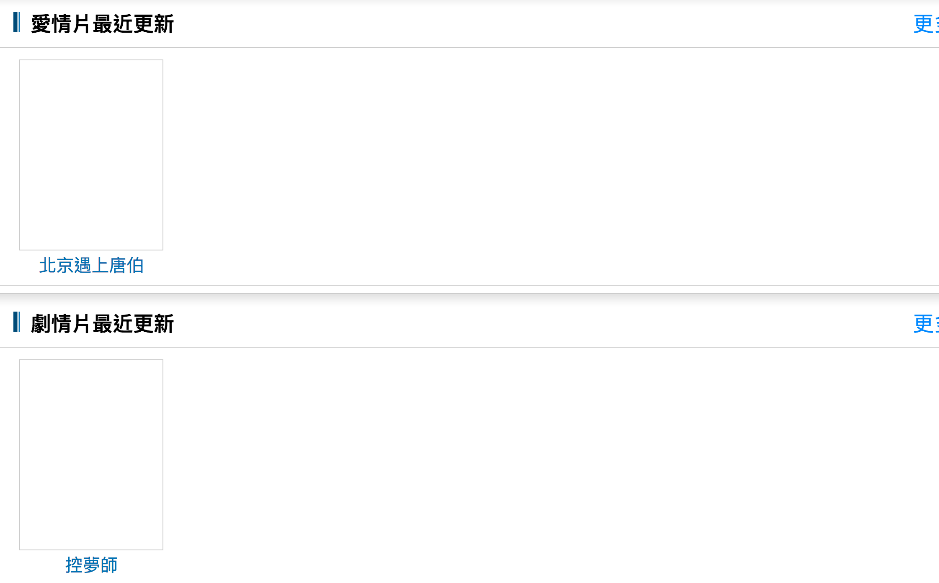Image resolution: width=939 pixels, height=583 pixels.
Task: Click the blue bar icon beside 愛情片最近更新
Action: (17, 22)
